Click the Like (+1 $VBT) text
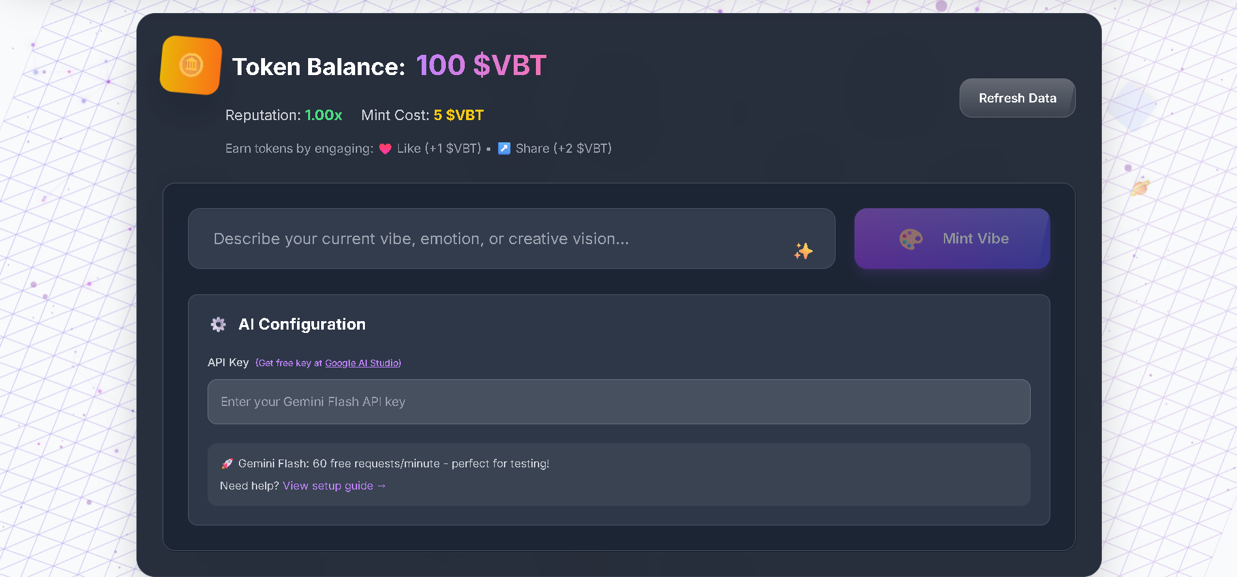The image size is (1237, 577). (439, 149)
